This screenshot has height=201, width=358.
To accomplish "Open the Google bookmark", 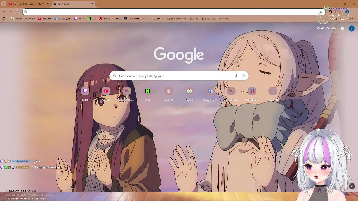I will point(17,19).
